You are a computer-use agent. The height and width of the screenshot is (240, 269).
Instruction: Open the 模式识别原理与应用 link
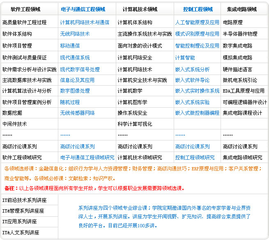pos(197,34)
